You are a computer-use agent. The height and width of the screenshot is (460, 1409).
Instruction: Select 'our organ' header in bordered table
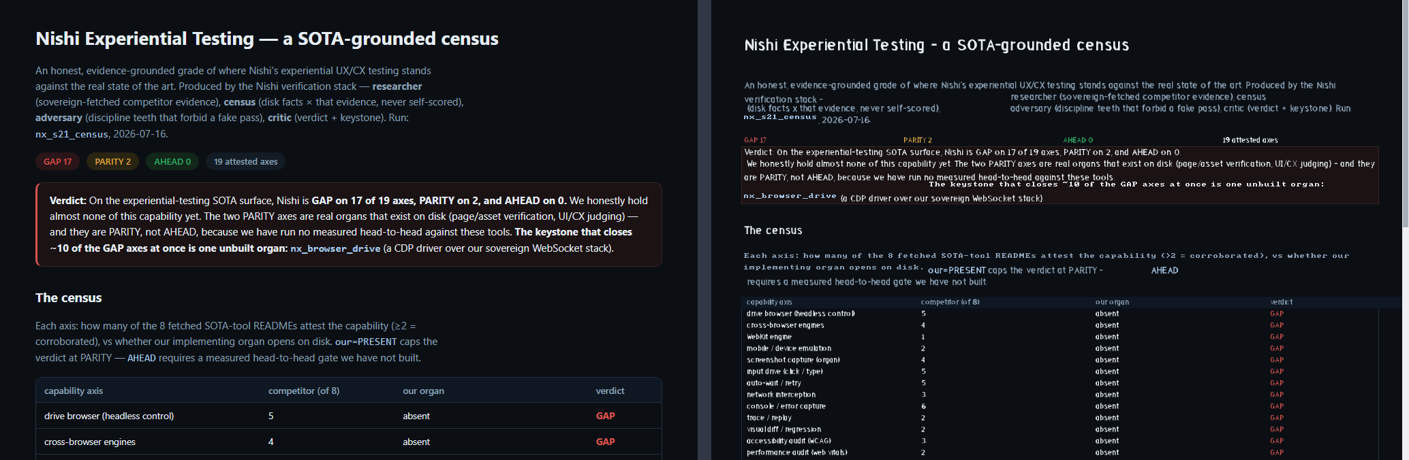(423, 391)
